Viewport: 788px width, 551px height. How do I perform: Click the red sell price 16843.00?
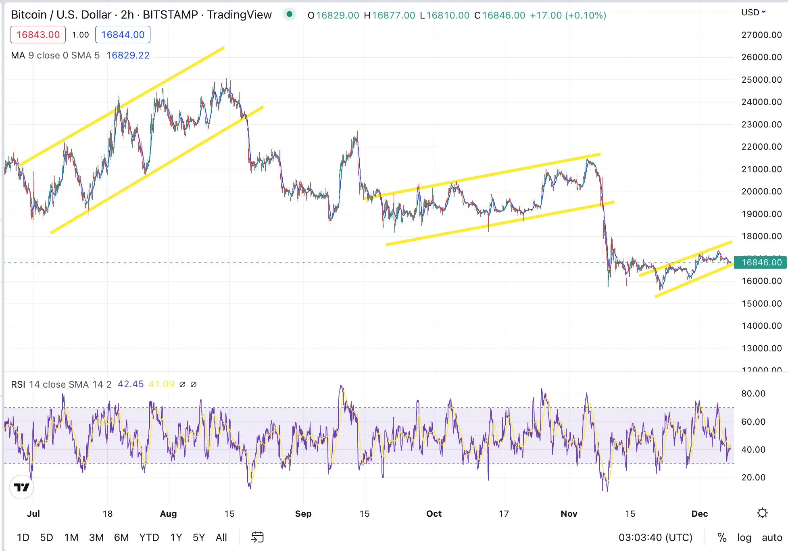click(38, 35)
